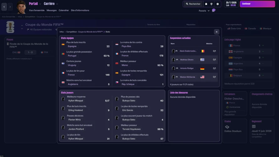Close the Stats popup window

217,32
